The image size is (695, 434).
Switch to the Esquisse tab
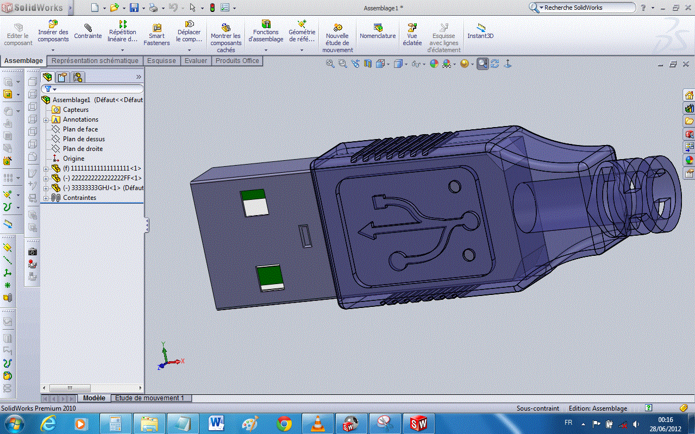coord(161,61)
